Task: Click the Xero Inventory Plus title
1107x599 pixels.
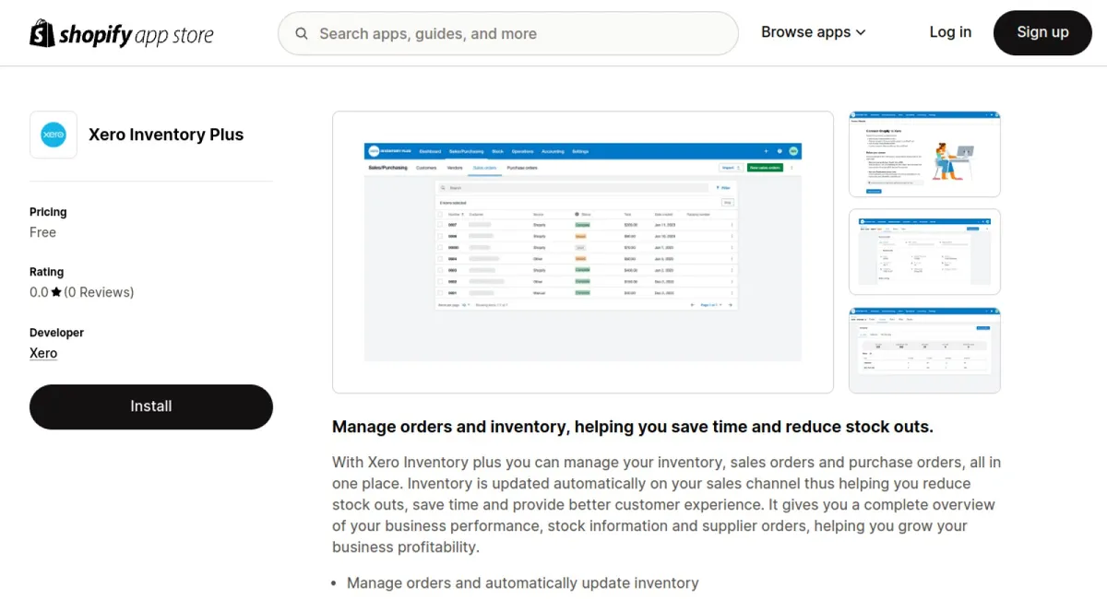Action: [x=166, y=135]
